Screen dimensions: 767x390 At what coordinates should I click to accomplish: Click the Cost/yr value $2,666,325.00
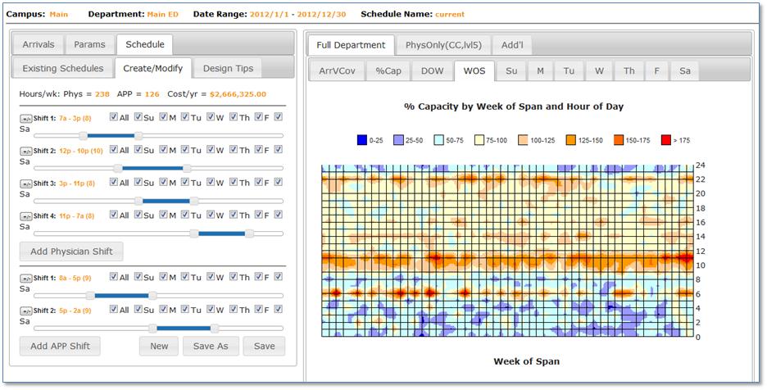point(238,94)
